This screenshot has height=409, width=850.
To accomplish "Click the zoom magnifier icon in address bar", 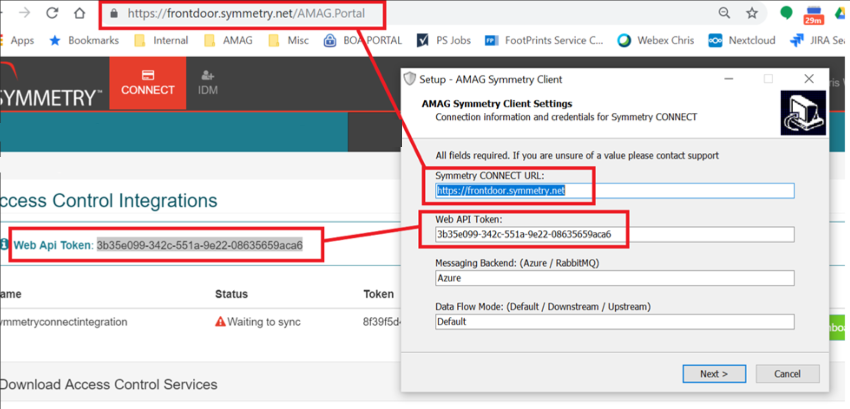I will pos(724,13).
